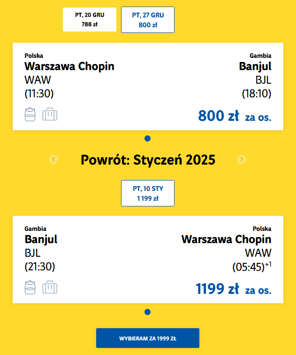The width and height of the screenshot is (296, 355).
Task: Click the WYBIERAM ZA 1999 ZŁ button
Action: [x=148, y=338]
